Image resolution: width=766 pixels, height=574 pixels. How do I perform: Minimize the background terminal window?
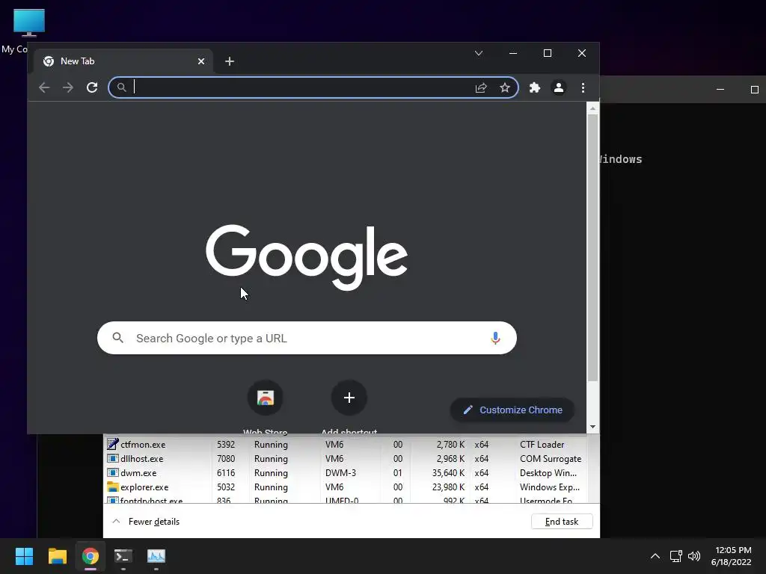pyautogui.click(x=720, y=90)
